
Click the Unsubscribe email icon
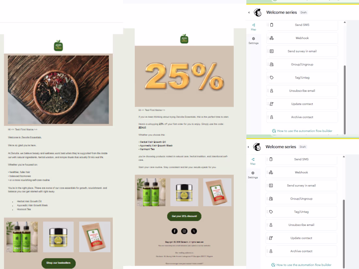pos(271,91)
